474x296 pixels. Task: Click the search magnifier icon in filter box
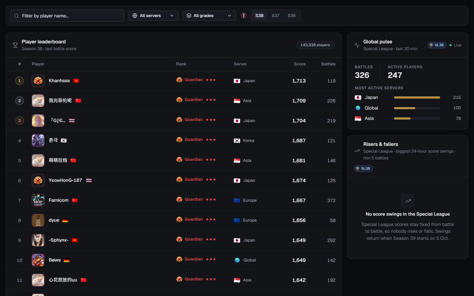pos(17,16)
